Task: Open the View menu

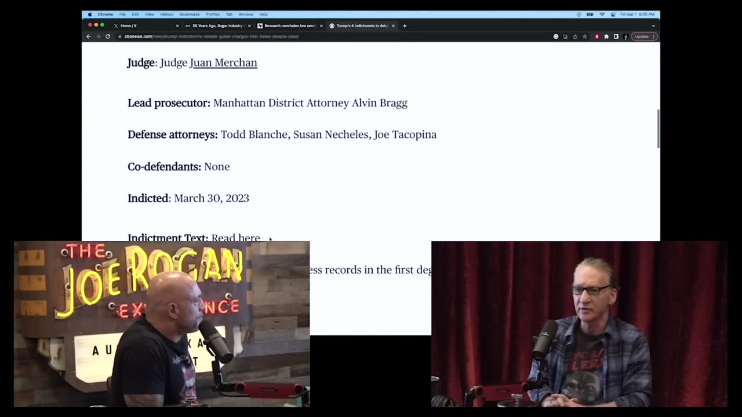Action: [150, 14]
